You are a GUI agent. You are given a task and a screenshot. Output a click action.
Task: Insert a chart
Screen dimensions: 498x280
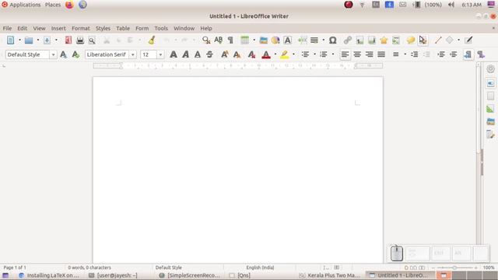coord(275,40)
